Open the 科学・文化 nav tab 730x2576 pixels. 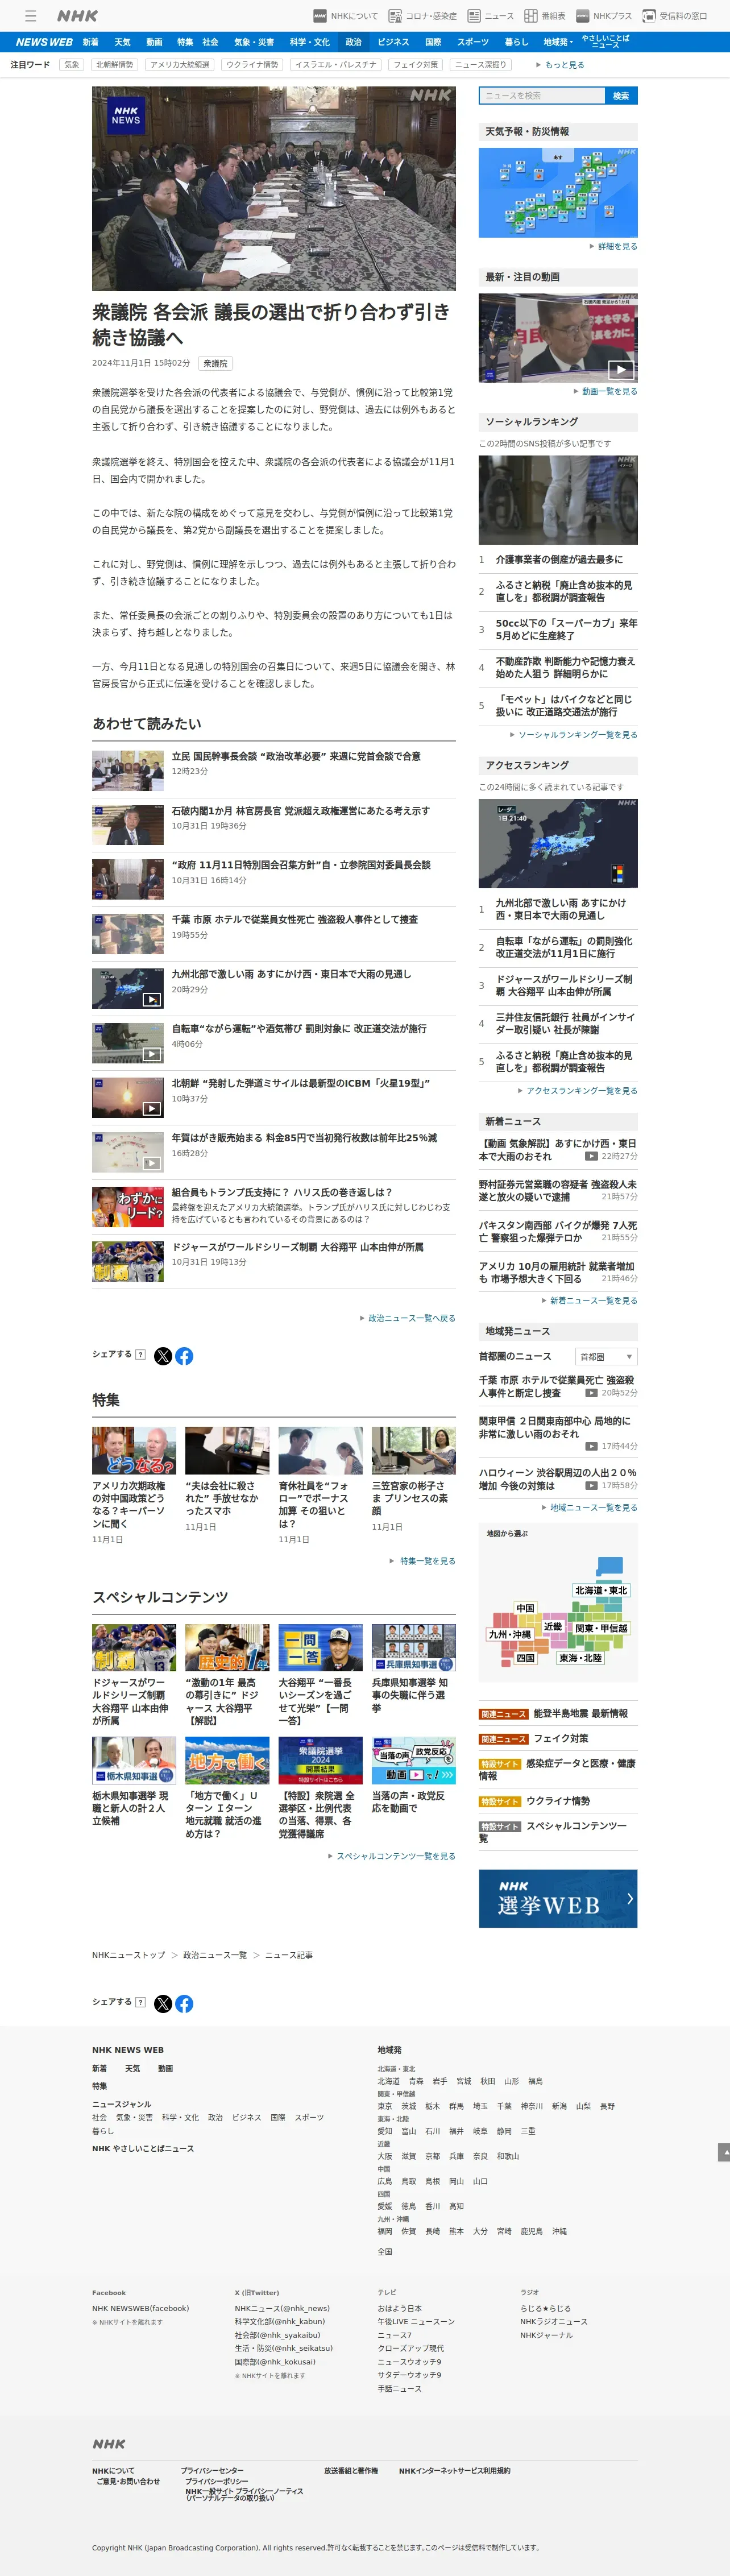point(309,42)
